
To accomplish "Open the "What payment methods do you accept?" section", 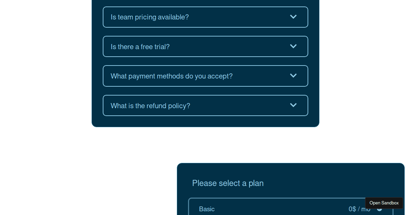I will (x=206, y=76).
